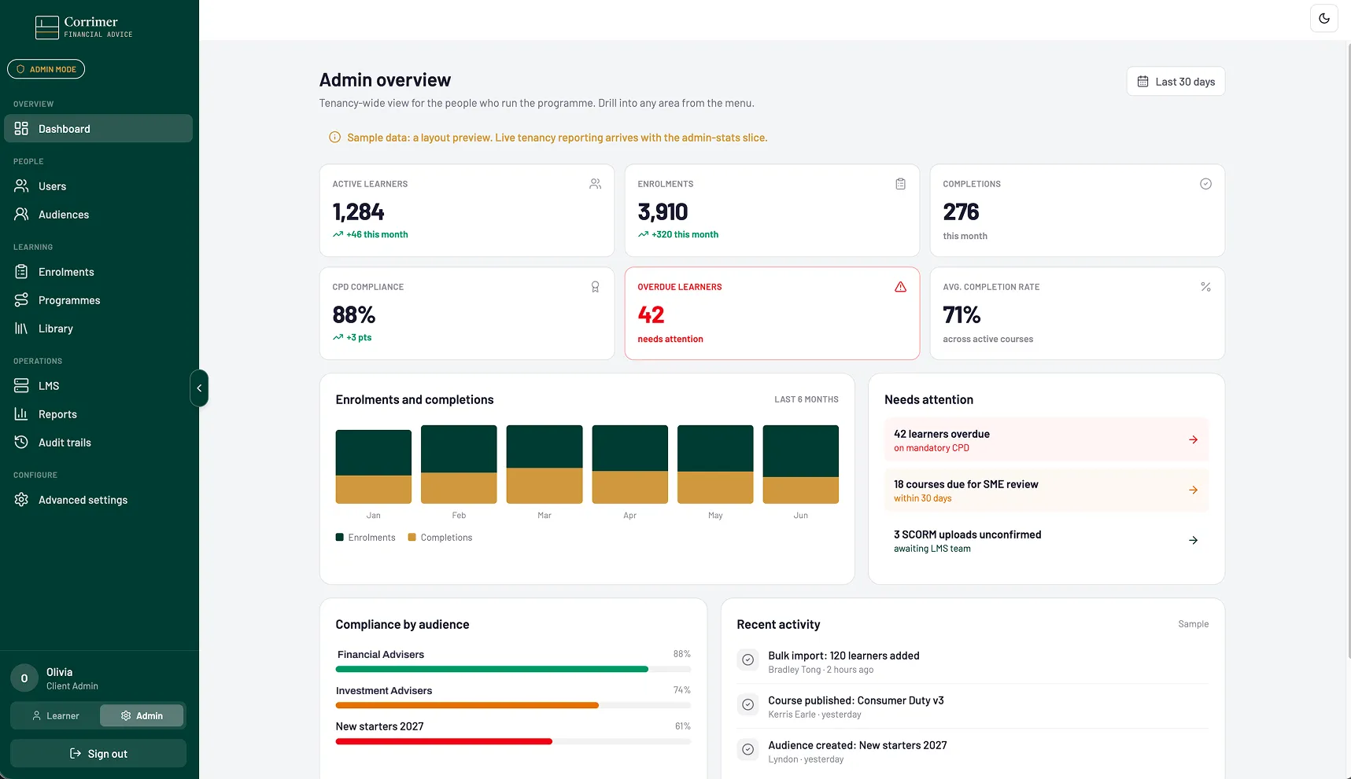Click the check icon beside Bulk import activity

point(747,660)
